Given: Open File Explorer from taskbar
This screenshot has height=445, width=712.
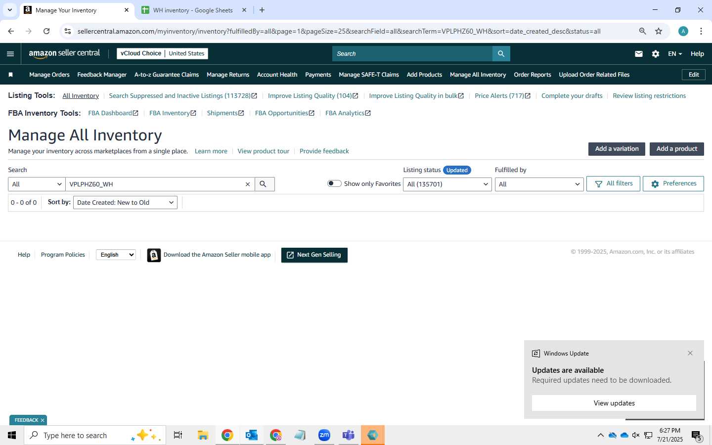Looking at the screenshot, I should tap(203, 435).
